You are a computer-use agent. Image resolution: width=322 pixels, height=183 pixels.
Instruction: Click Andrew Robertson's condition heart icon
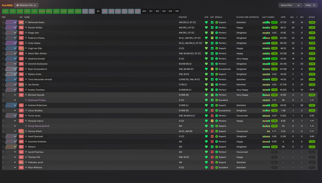click(x=206, y=105)
